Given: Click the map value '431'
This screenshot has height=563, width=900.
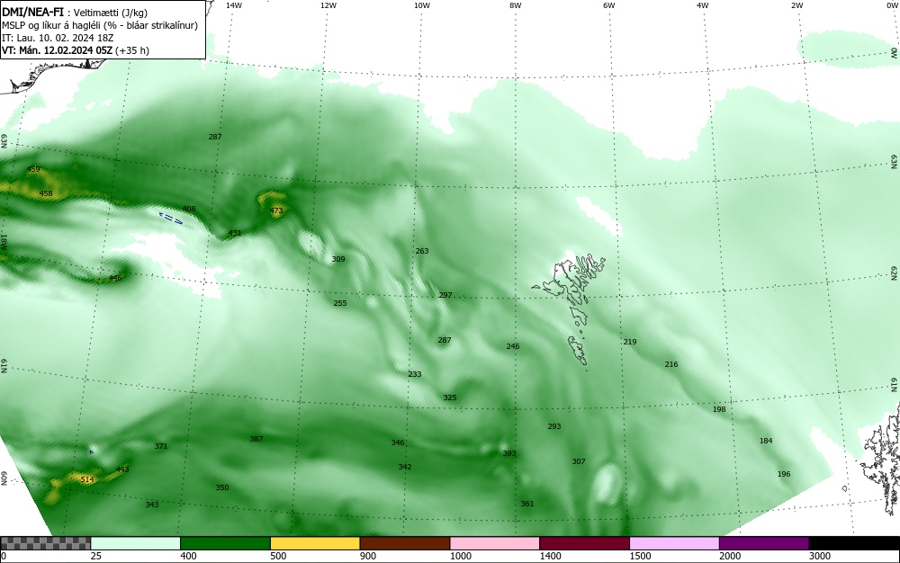Looking at the screenshot, I should coord(235,233).
